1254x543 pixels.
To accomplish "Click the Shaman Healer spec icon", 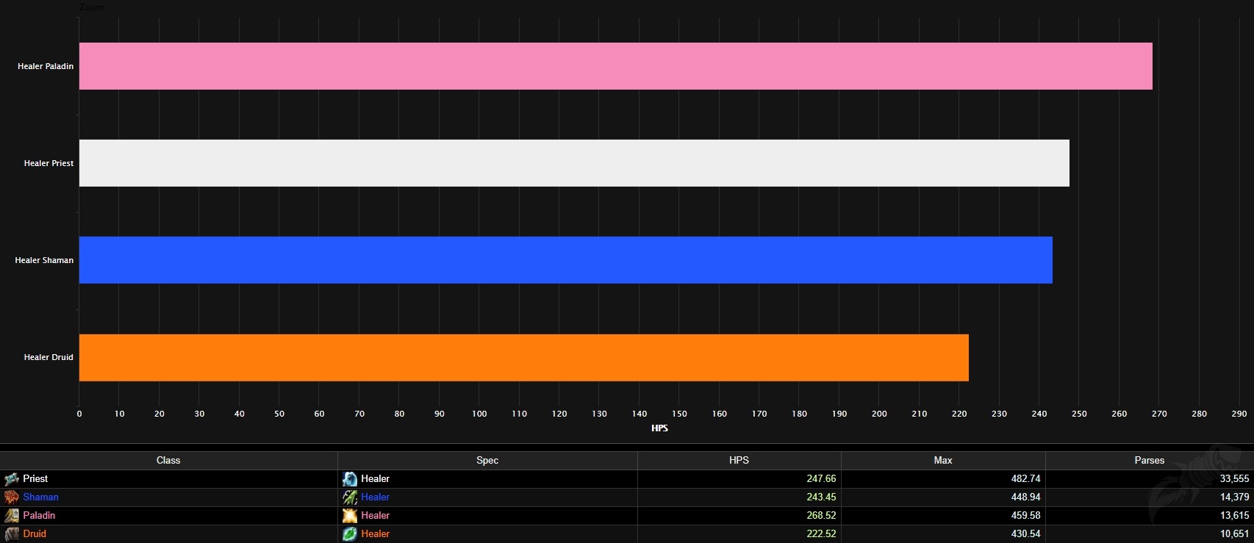I will (350, 497).
